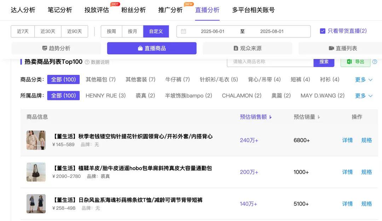Viewport: 382px width, 221px height.
Task: Open the 笔记分析 tab
Action: click(60, 10)
